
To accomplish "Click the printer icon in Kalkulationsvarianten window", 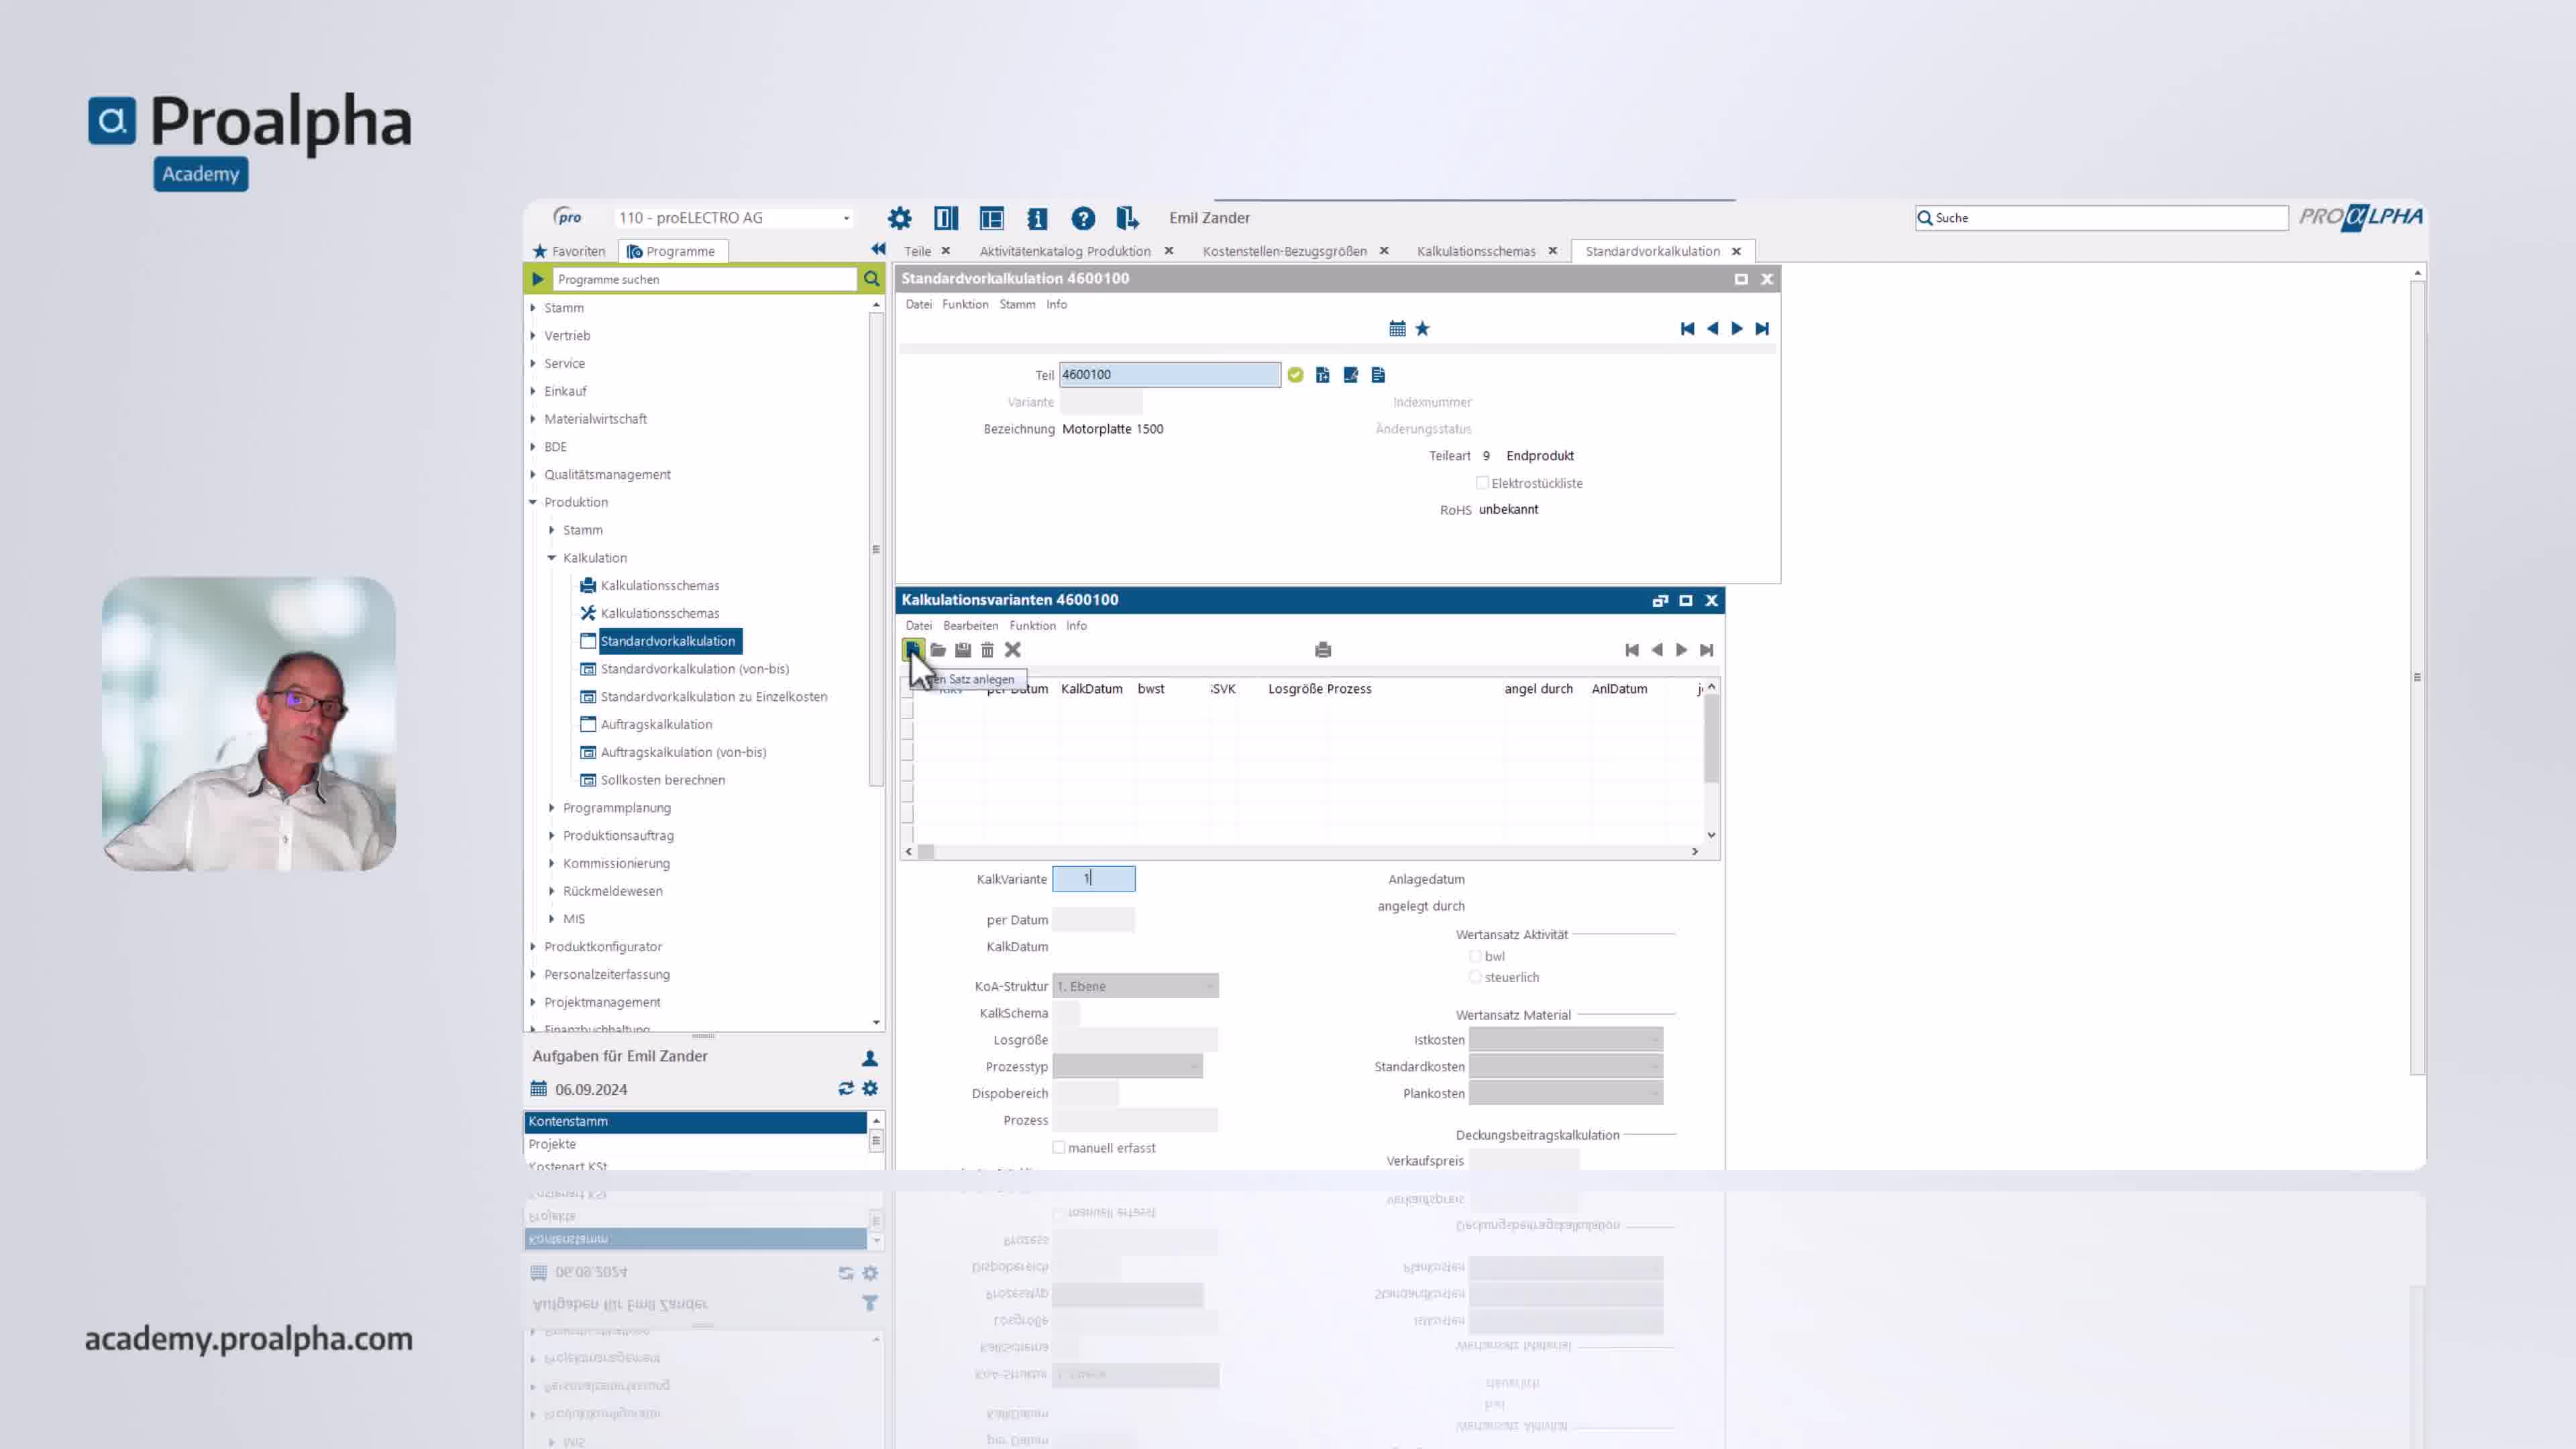I will click(1323, 650).
